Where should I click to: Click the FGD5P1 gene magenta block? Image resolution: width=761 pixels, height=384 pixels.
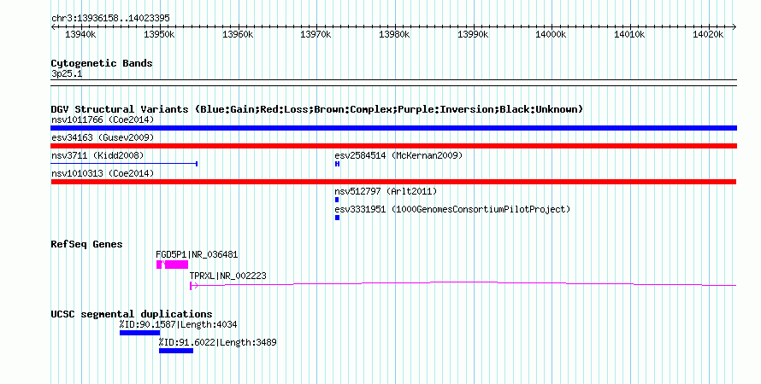point(172,265)
